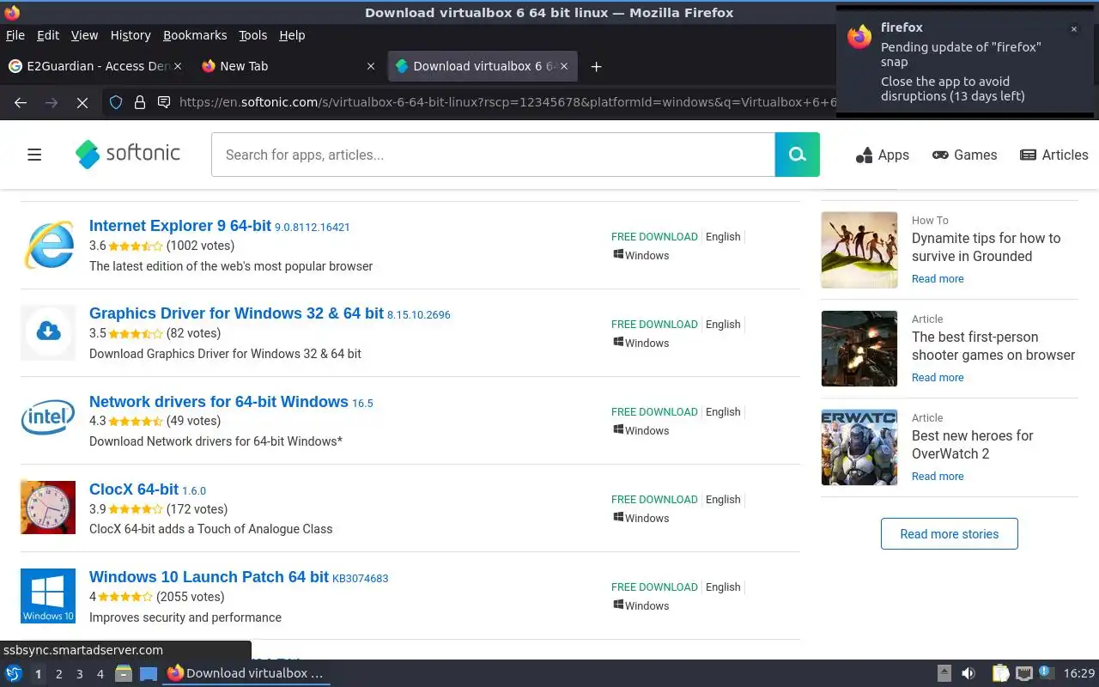Click the site padlock icon
Screen dimensions: 1099x687
tap(139, 102)
